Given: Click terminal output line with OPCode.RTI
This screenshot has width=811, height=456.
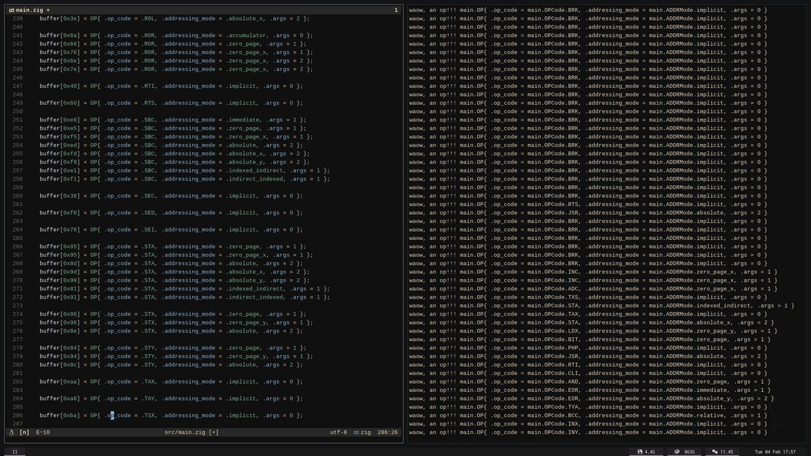Looking at the screenshot, I should (588, 365).
